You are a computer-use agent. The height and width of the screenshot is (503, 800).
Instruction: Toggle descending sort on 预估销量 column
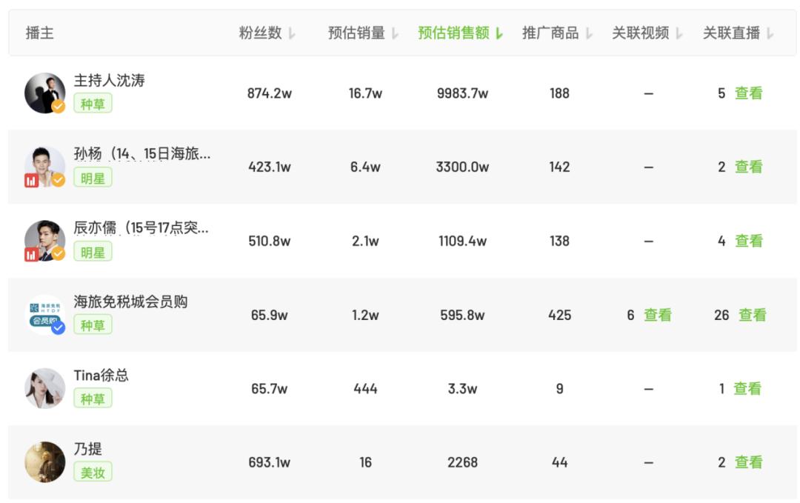[393, 32]
